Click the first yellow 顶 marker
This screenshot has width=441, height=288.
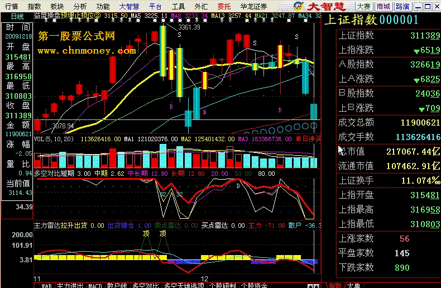pyautogui.click(x=146, y=233)
